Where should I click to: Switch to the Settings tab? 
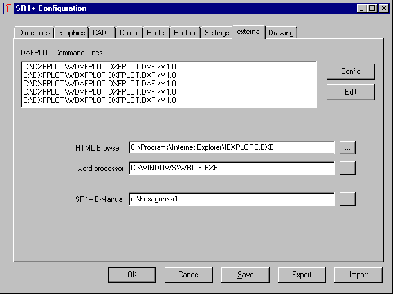tap(217, 33)
